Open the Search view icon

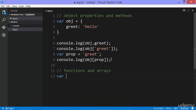pos(4,20)
